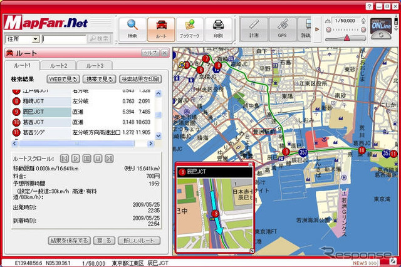Viewport: 401px width, 267px height.
Task: Select the 葛西ランプ route row
Action: 82,132
